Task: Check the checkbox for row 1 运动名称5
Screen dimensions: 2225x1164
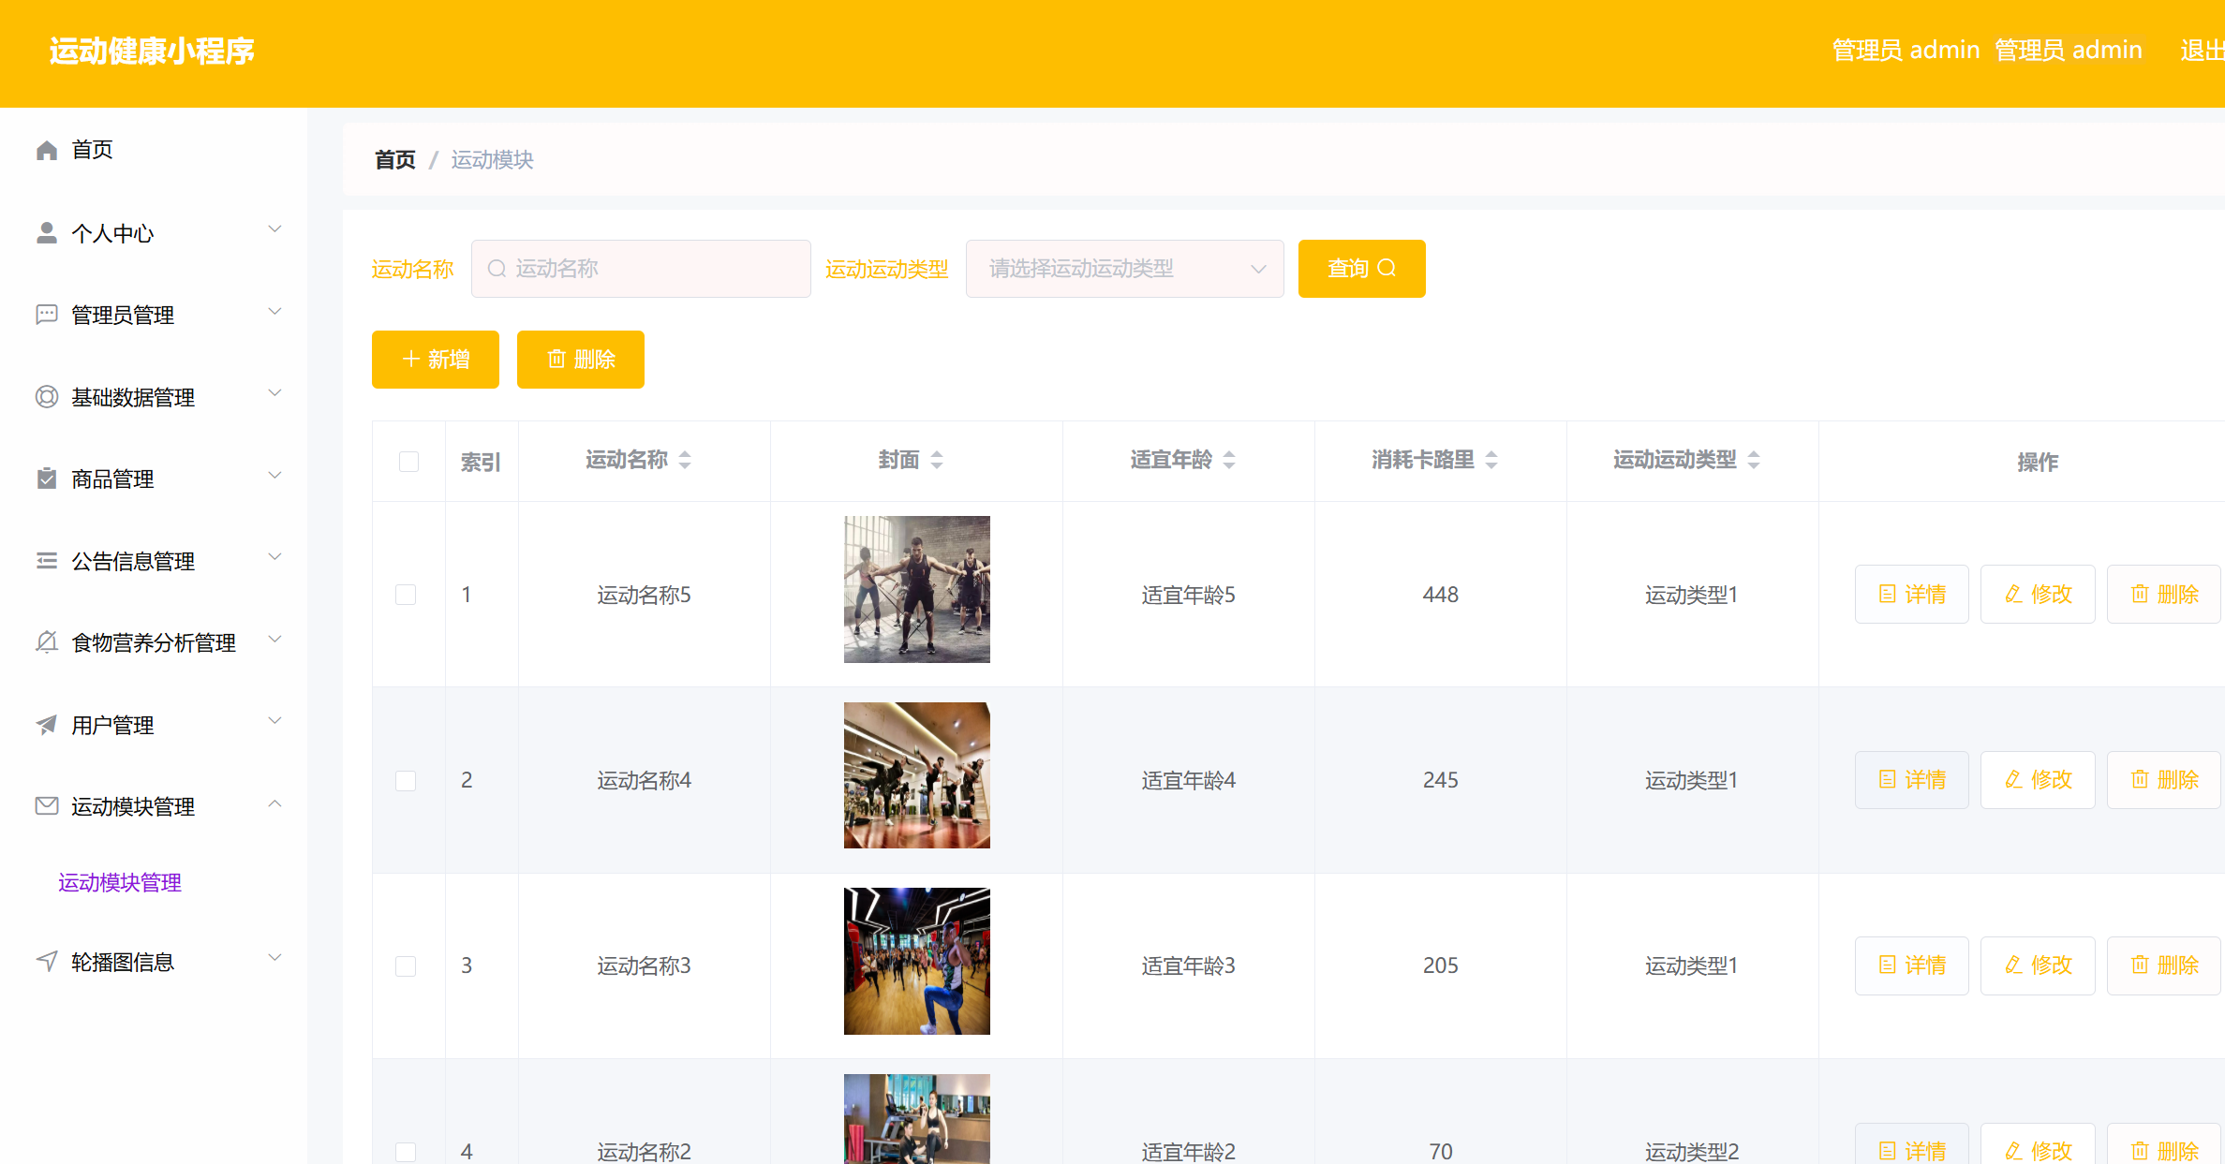Action: [406, 594]
